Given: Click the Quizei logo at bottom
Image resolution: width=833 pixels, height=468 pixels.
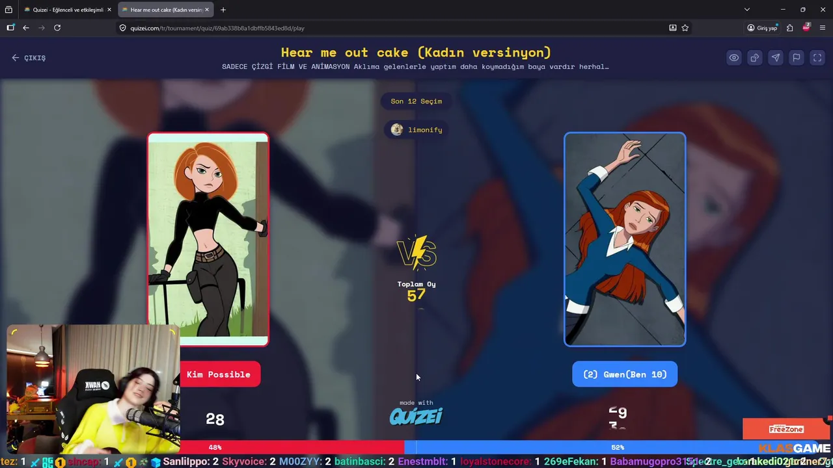Looking at the screenshot, I should [x=416, y=416].
